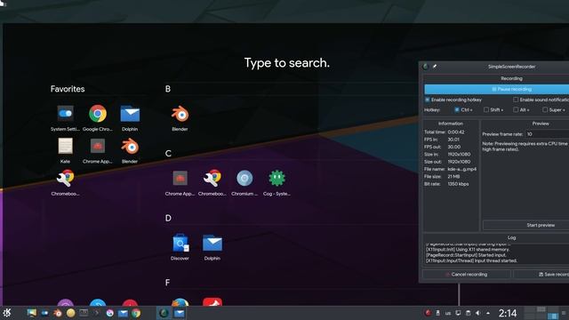Launch Chrome from the taskbar launcher

click(136, 313)
